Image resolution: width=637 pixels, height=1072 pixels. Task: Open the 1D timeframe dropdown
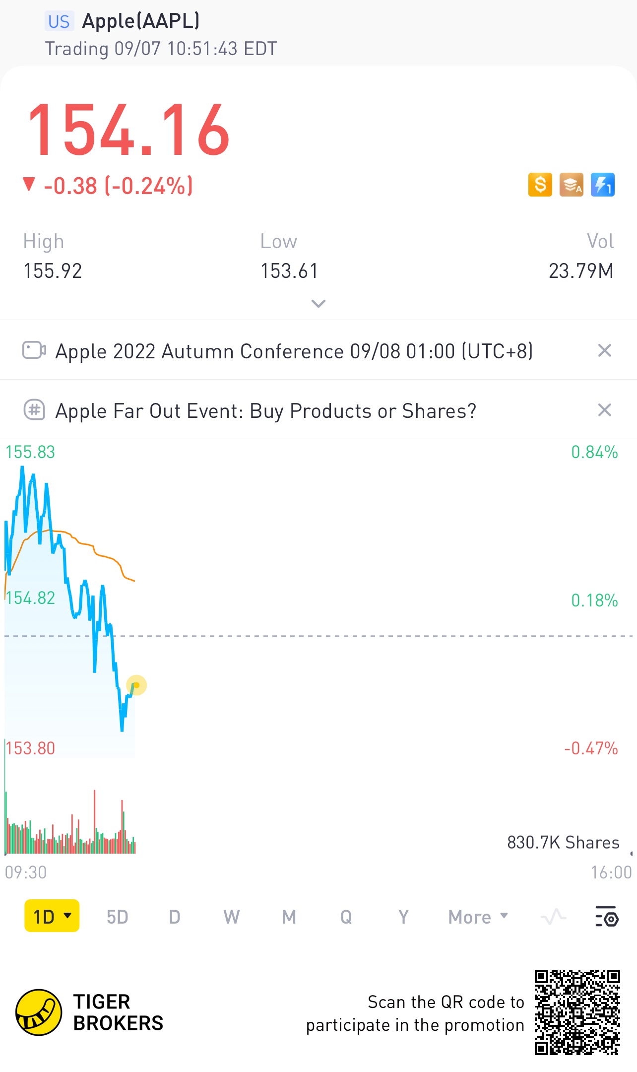52,916
